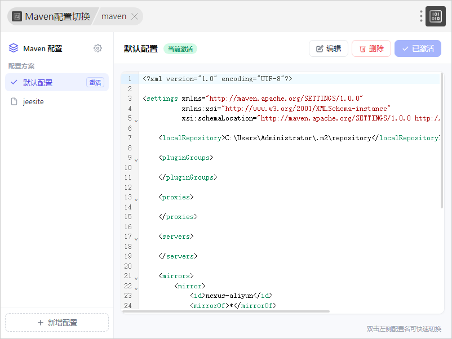This screenshot has width=452, height=339.
Task: Click the plus icon on 新增配置
Action: pos(41,323)
